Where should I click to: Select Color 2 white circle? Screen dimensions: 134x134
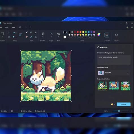click(x=65, y=37)
